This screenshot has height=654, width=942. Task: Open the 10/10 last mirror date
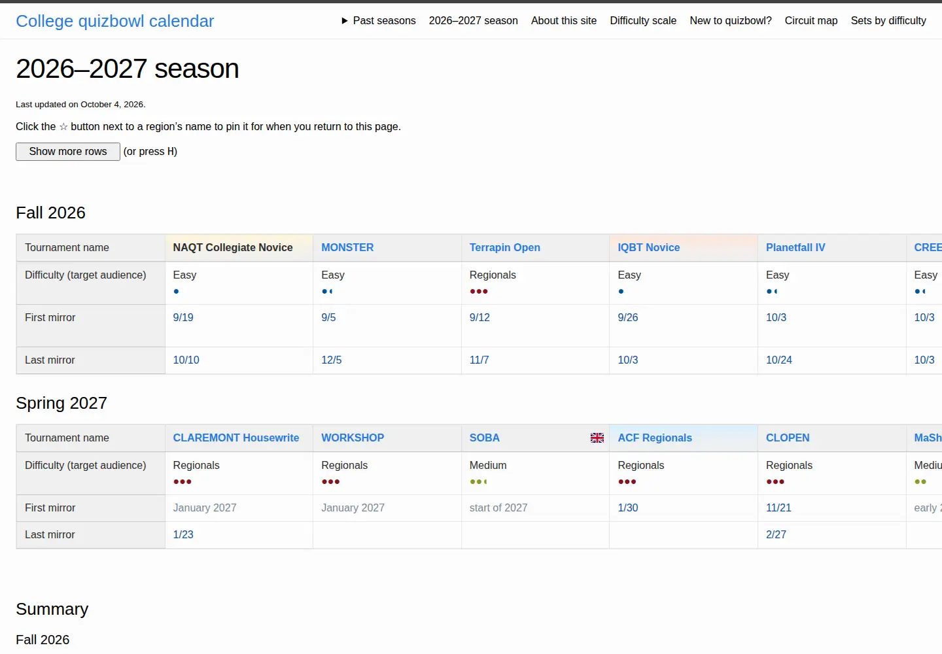[x=186, y=360]
